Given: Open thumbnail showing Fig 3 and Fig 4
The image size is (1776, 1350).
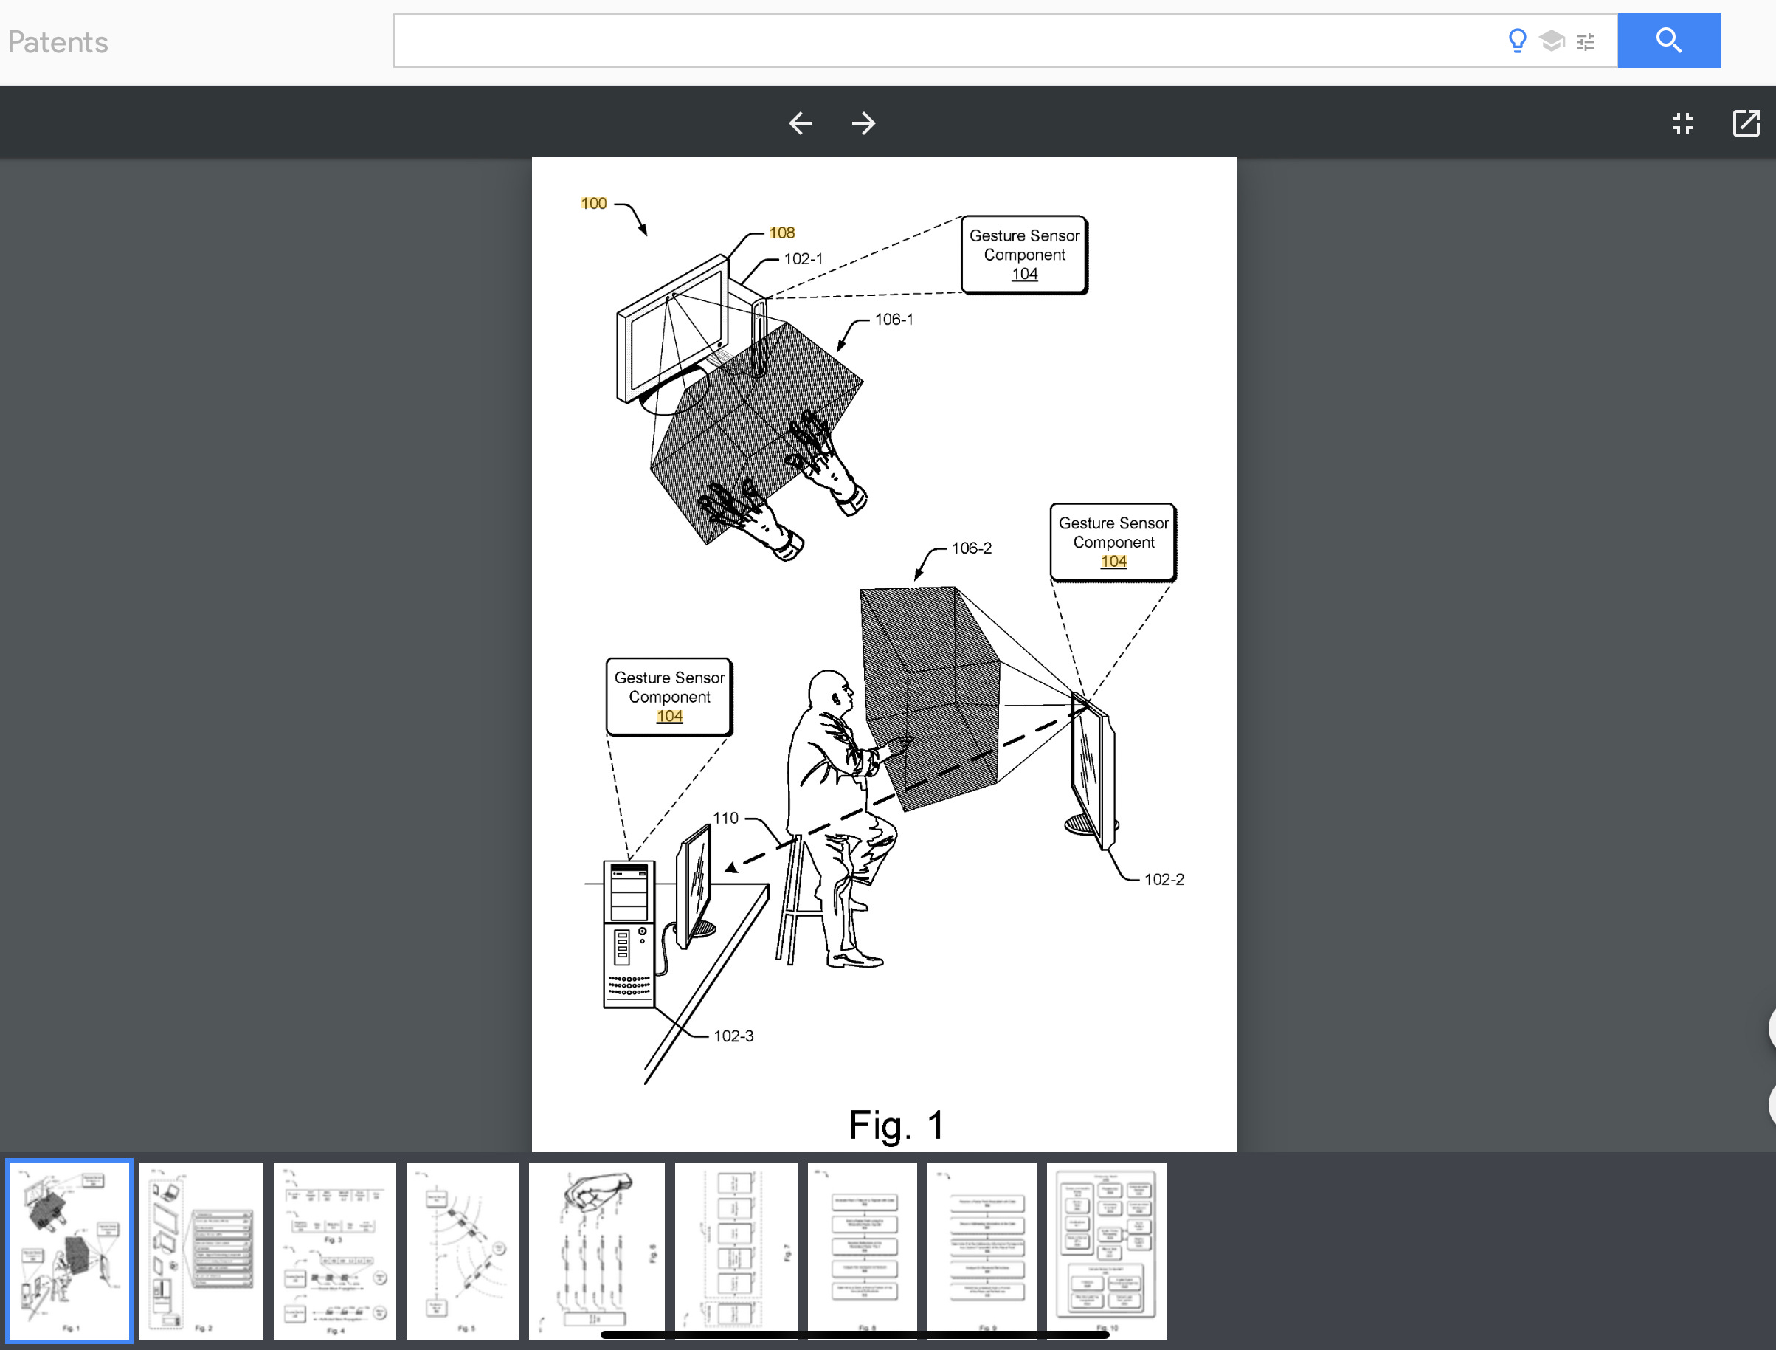Looking at the screenshot, I should tap(334, 1250).
